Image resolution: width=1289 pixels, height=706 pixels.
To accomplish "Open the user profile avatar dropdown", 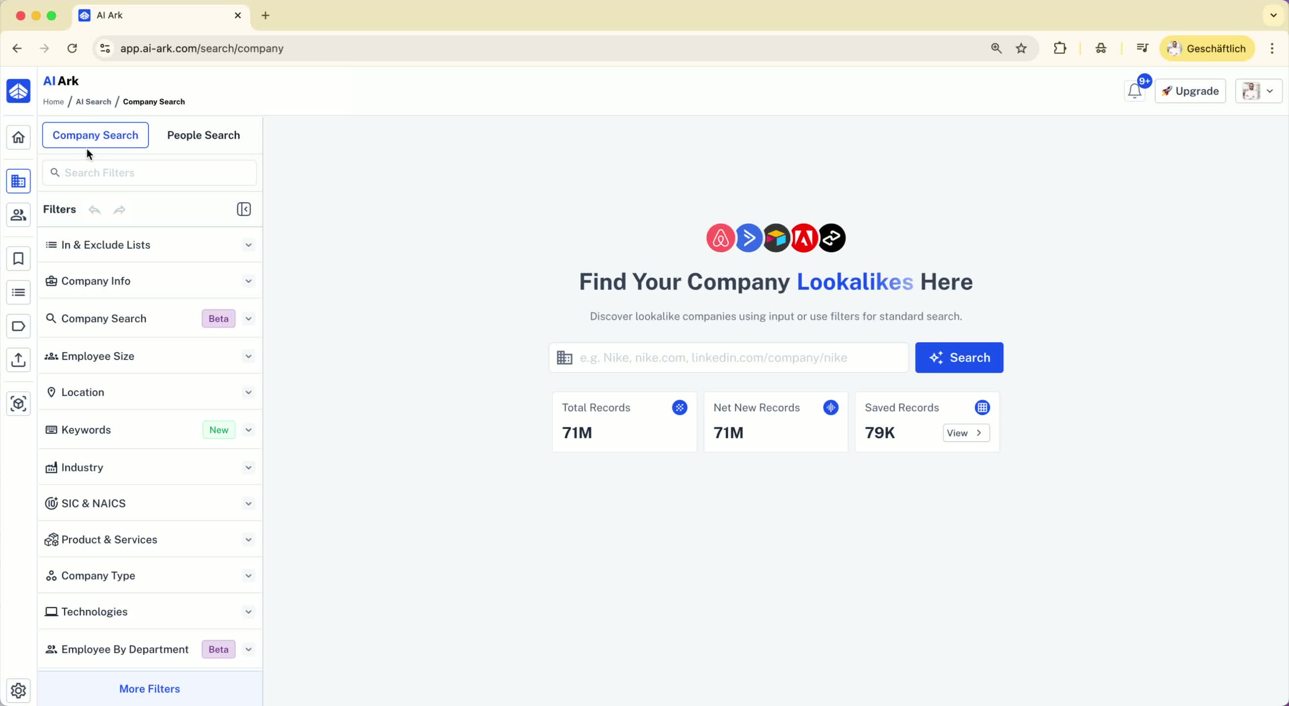I will (x=1258, y=91).
